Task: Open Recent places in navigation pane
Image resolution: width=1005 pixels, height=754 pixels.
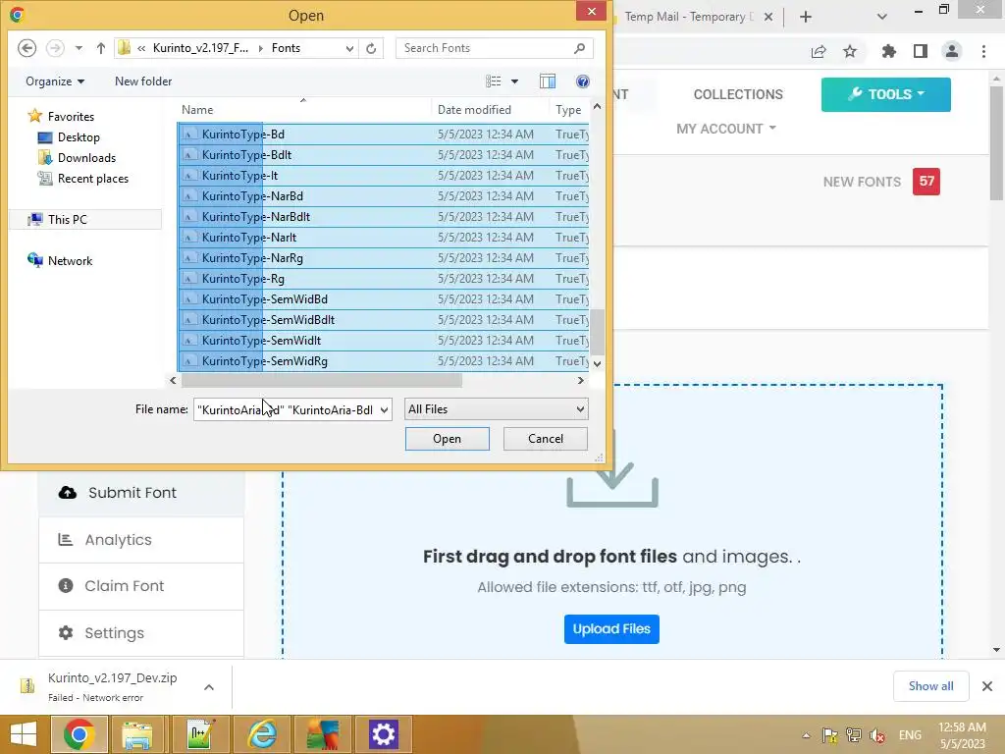Action: (x=83, y=179)
